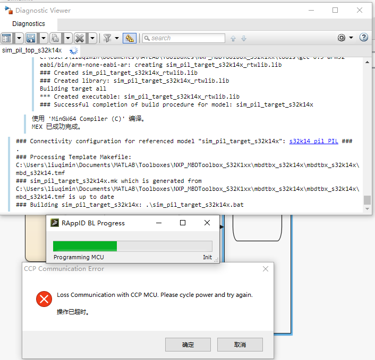
Task: Click '### Successful completion of build procedure' line
Action: pos(176,104)
